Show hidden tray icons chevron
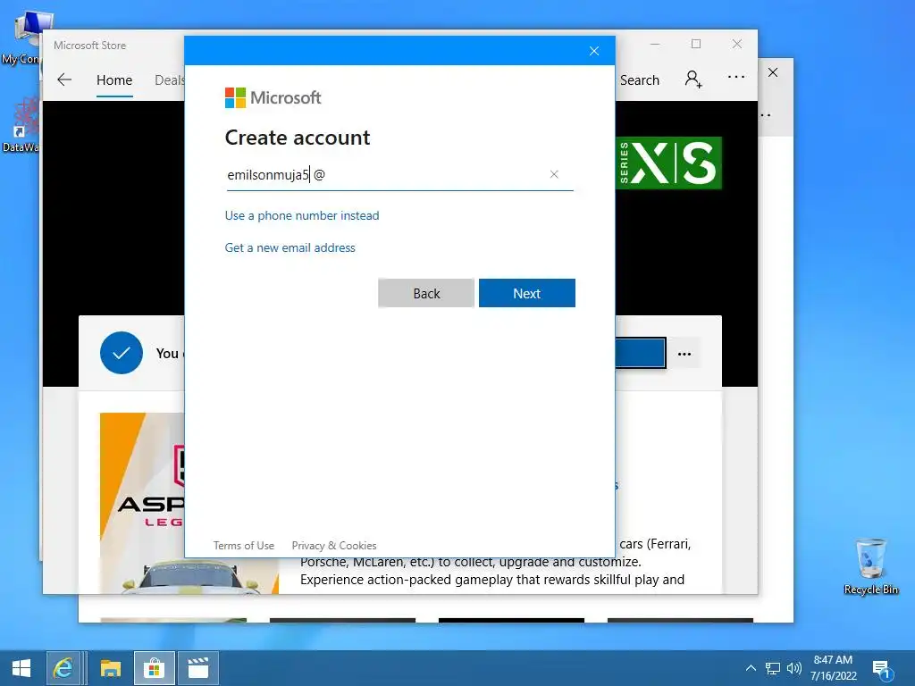915x686 pixels. pos(751,668)
